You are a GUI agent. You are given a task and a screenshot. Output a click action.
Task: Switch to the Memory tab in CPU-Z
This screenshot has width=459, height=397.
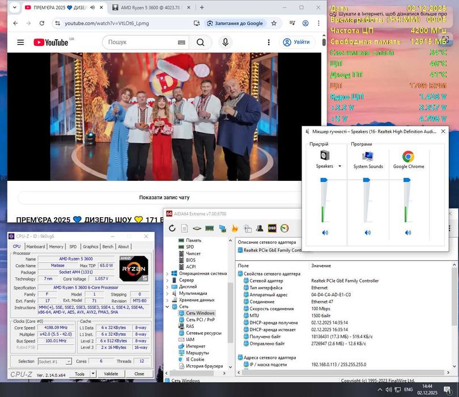point(56,247)
